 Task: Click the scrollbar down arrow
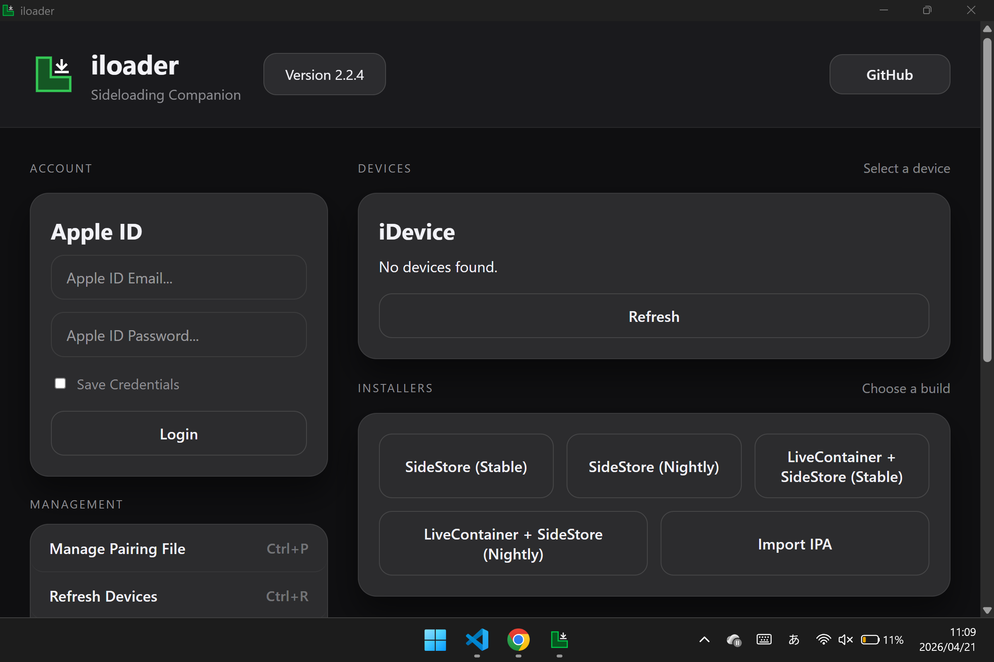click(x=987, y=610)
